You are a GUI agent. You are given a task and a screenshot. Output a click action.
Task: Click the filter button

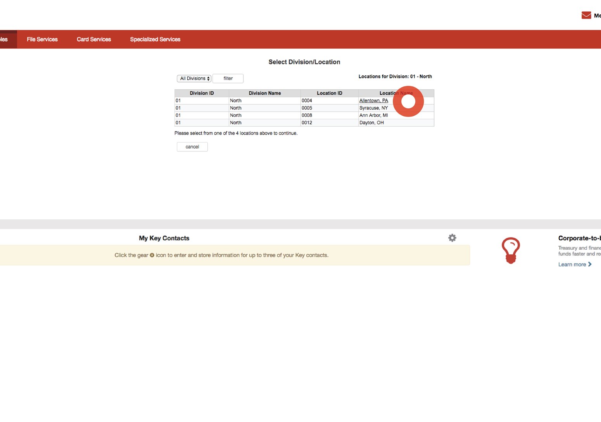pyautogui.click(x=228, y=78)
